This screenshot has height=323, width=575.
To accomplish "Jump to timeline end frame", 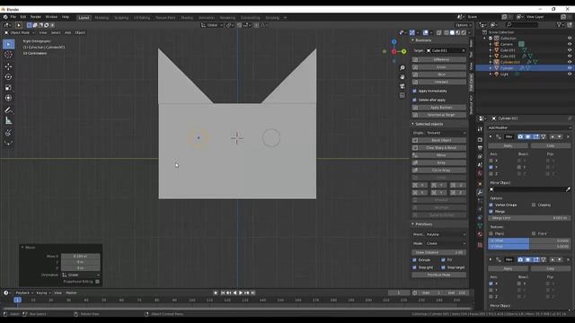I will (252, 292).
